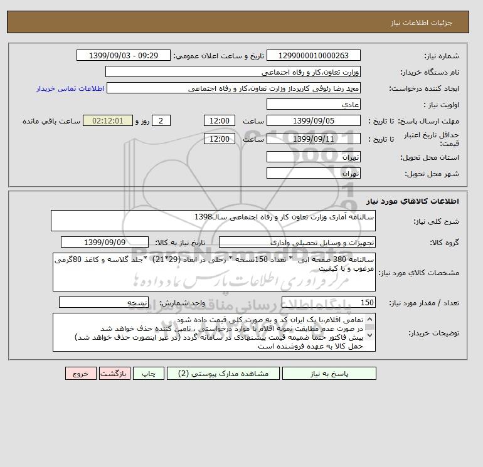Click the پاسخ به نیاز button

click(x=329, y=374)
